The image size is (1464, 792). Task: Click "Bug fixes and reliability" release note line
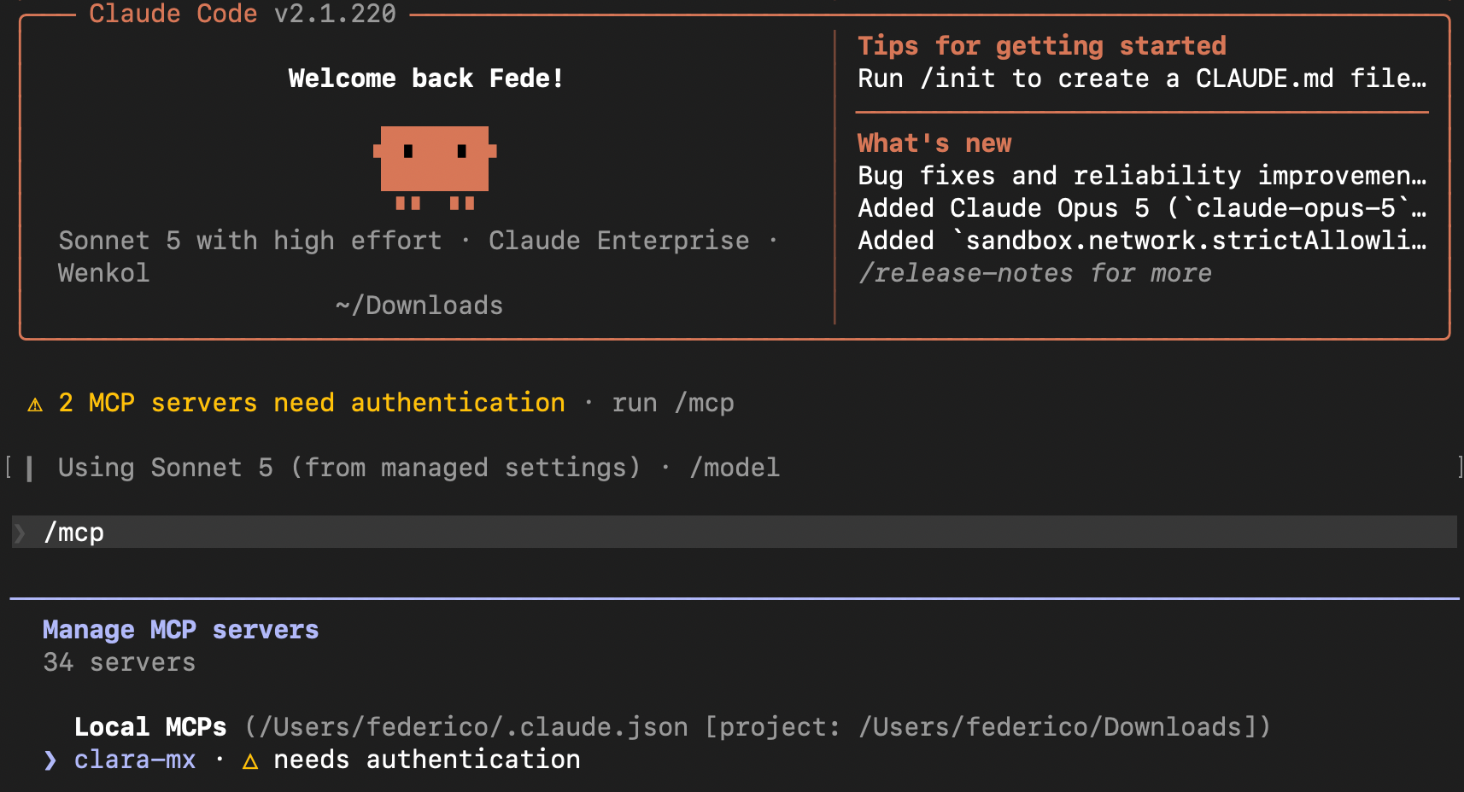click(x=1142, y=176)
